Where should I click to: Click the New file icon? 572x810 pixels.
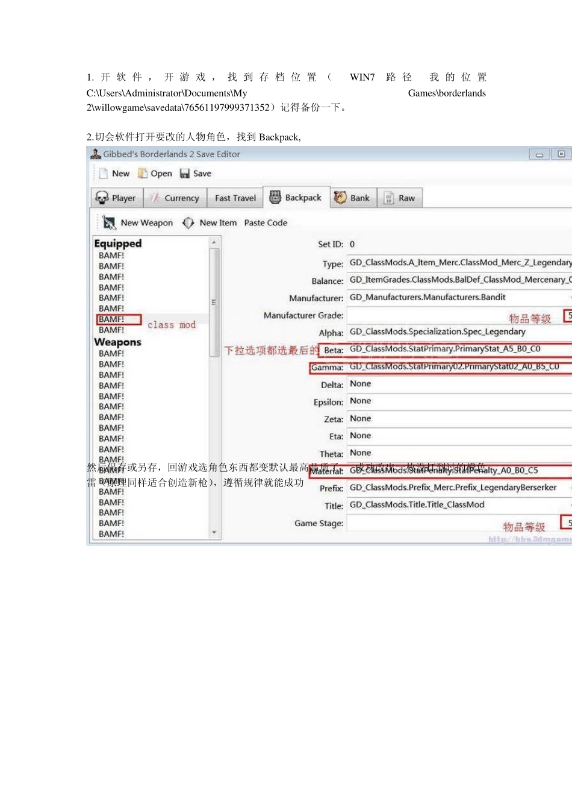click(x=104, y=174)
